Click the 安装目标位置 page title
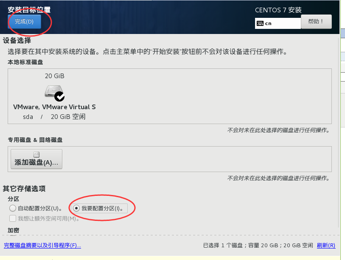Viewport: 345px width, 260px height. (x=29, y=10)
